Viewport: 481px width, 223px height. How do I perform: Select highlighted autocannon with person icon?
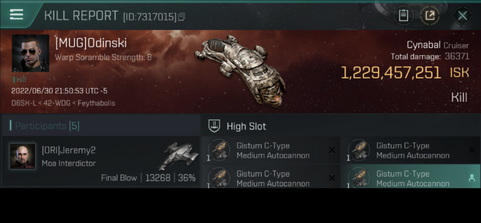[x=410, y=177]
